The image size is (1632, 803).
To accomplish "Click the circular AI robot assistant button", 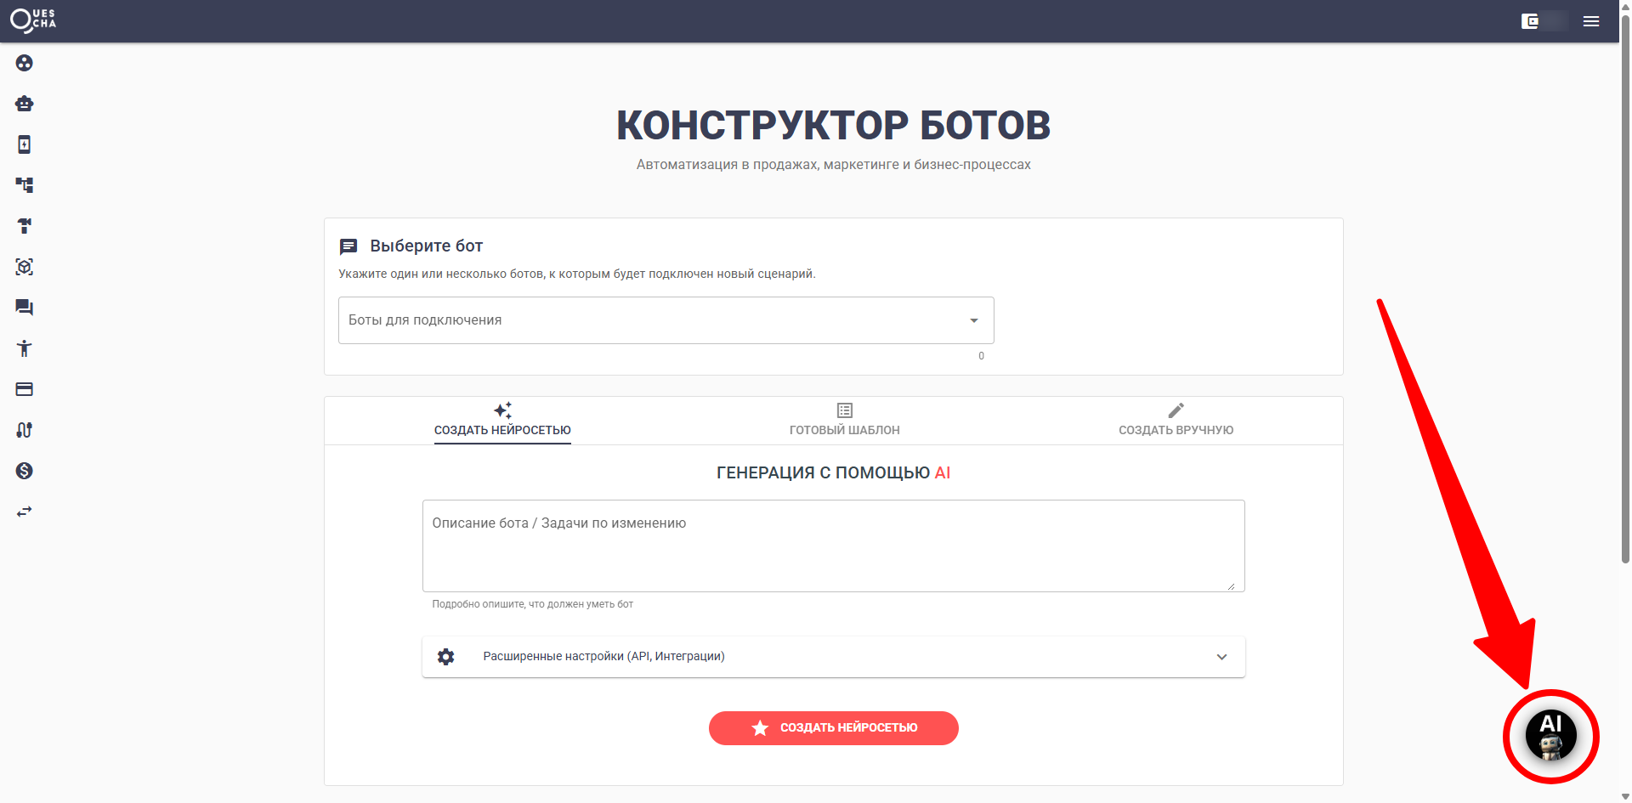I will coord(1550,737).
